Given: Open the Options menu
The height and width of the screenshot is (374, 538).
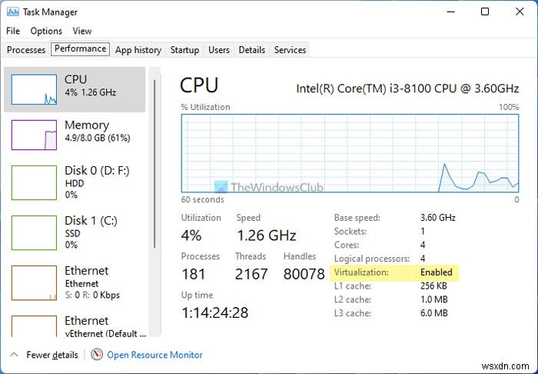Looking at the screenshot, I should point(46,31).
